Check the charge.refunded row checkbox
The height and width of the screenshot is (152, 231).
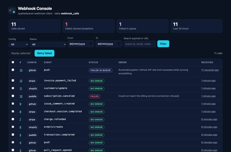[x=13, y=119]
